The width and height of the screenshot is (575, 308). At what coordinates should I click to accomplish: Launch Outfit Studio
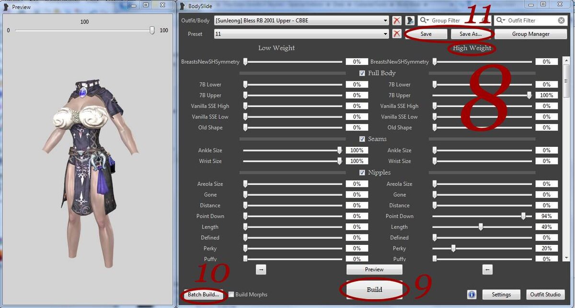click(545, 295)
